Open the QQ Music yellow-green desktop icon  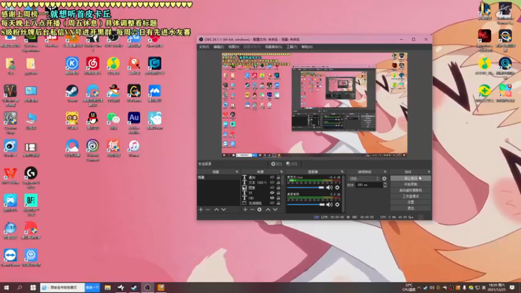pos(113,66)
